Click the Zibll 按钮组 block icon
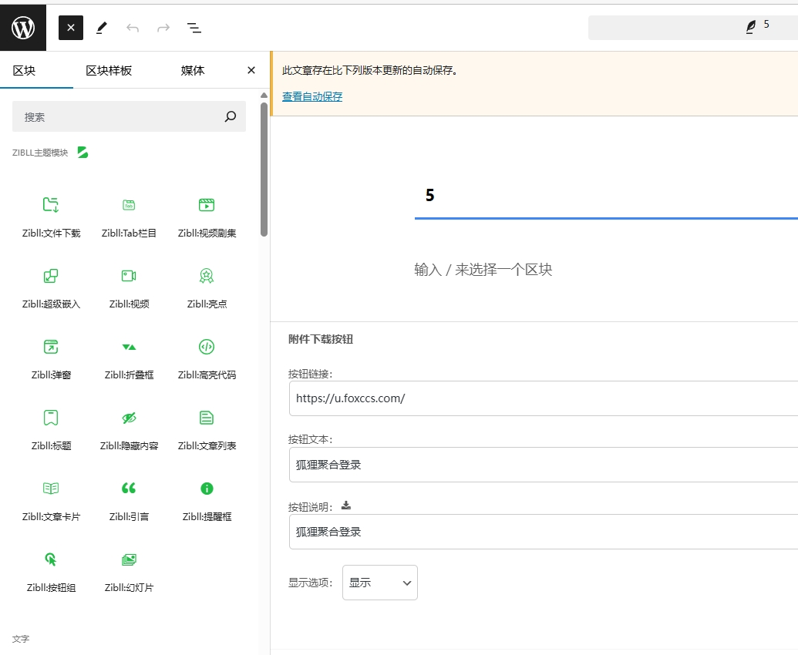The image size is (798, 655). tap(50, 559)
